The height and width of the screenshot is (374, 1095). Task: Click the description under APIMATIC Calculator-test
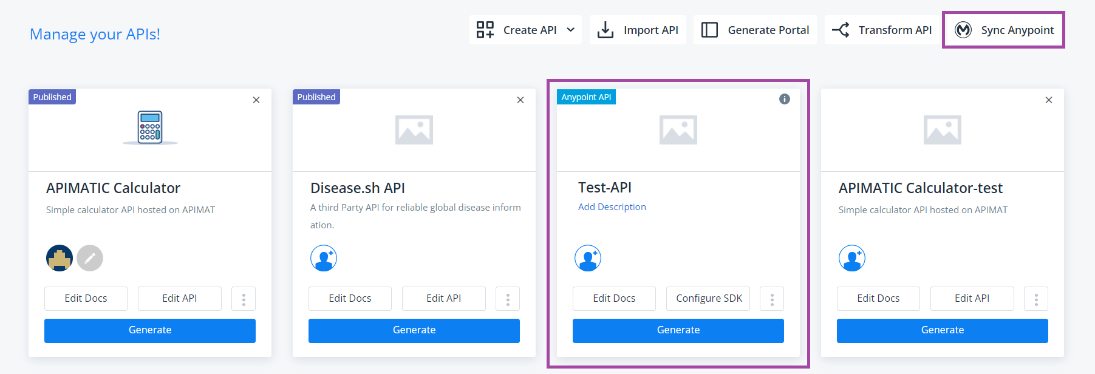click(923, 210)
